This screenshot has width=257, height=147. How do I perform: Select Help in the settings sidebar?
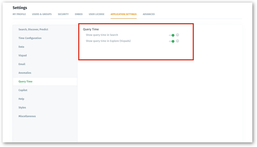[21, 99]
